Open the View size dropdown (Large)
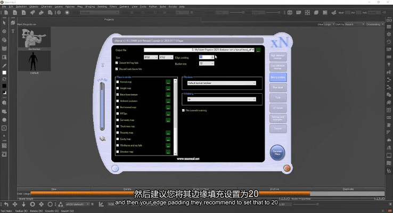393x213 pixels. [330, 24]
